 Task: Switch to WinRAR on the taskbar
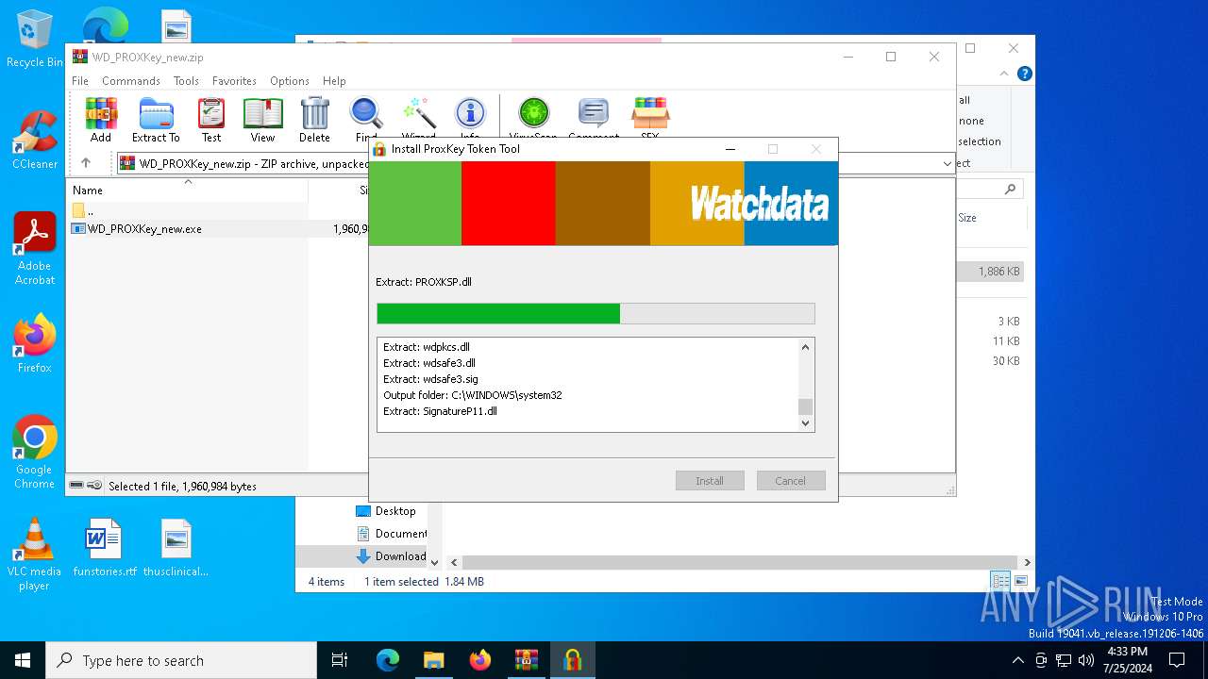pyautogui.click(x=526, y=660)
